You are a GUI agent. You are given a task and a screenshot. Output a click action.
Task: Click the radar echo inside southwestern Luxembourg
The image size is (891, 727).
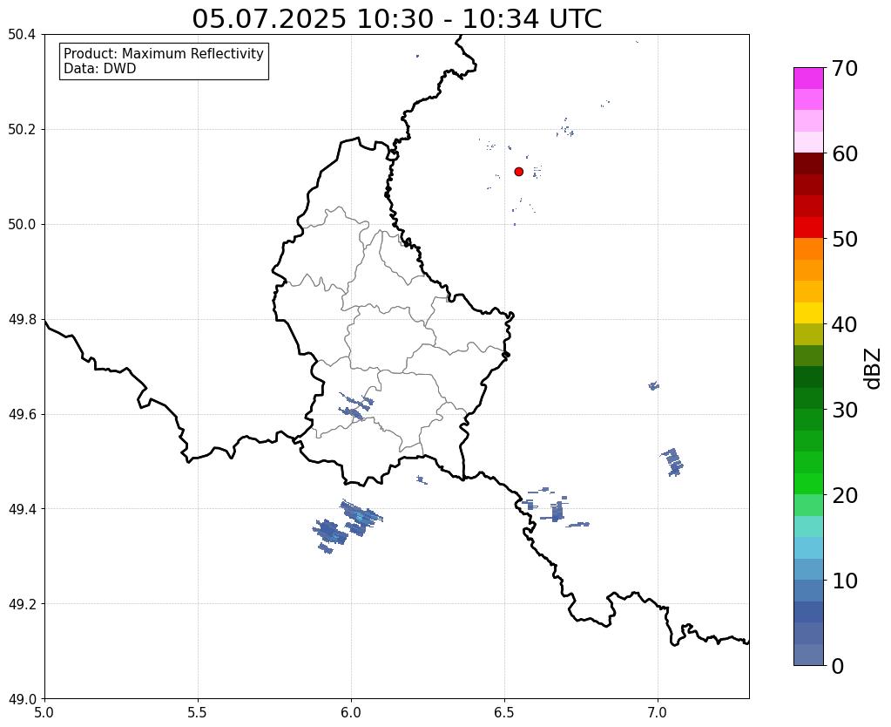pos(356,406)
